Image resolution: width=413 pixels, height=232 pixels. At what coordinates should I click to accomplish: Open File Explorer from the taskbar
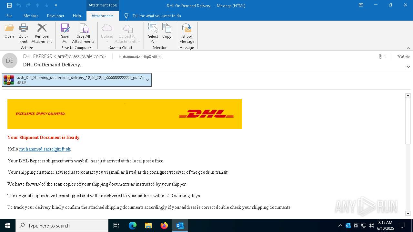click(x=148, y=226)
